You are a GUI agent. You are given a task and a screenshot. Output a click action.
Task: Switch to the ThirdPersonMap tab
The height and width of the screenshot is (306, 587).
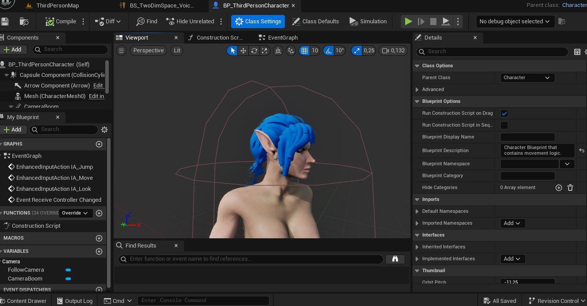[57, 6]
